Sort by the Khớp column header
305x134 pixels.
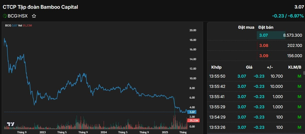click(x=216, y=67)
